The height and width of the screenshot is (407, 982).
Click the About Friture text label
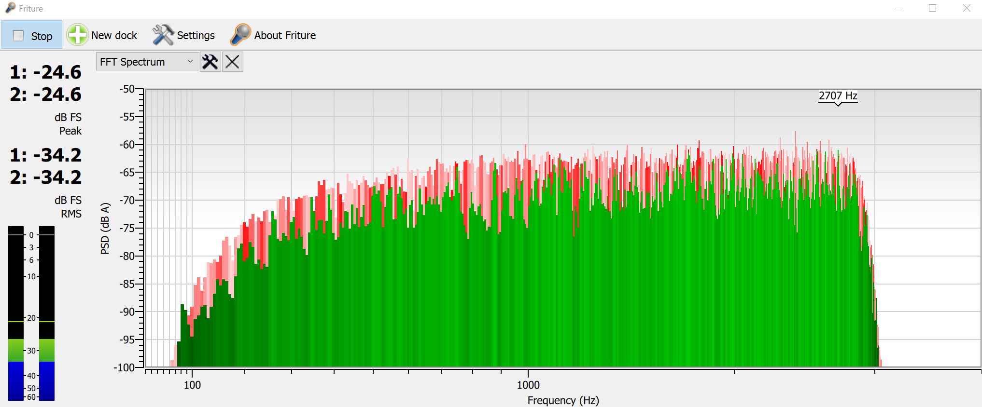(x=285, y=35)
